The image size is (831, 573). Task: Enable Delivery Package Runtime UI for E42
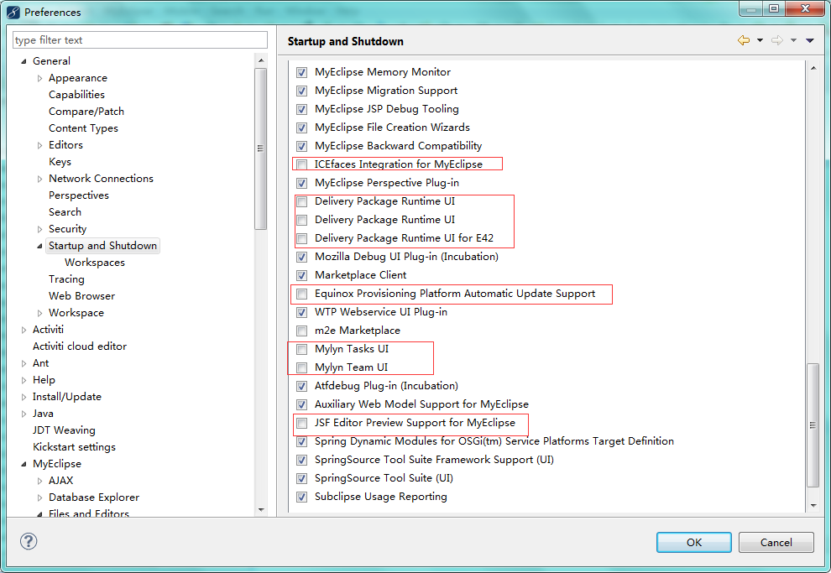[301, 238]
